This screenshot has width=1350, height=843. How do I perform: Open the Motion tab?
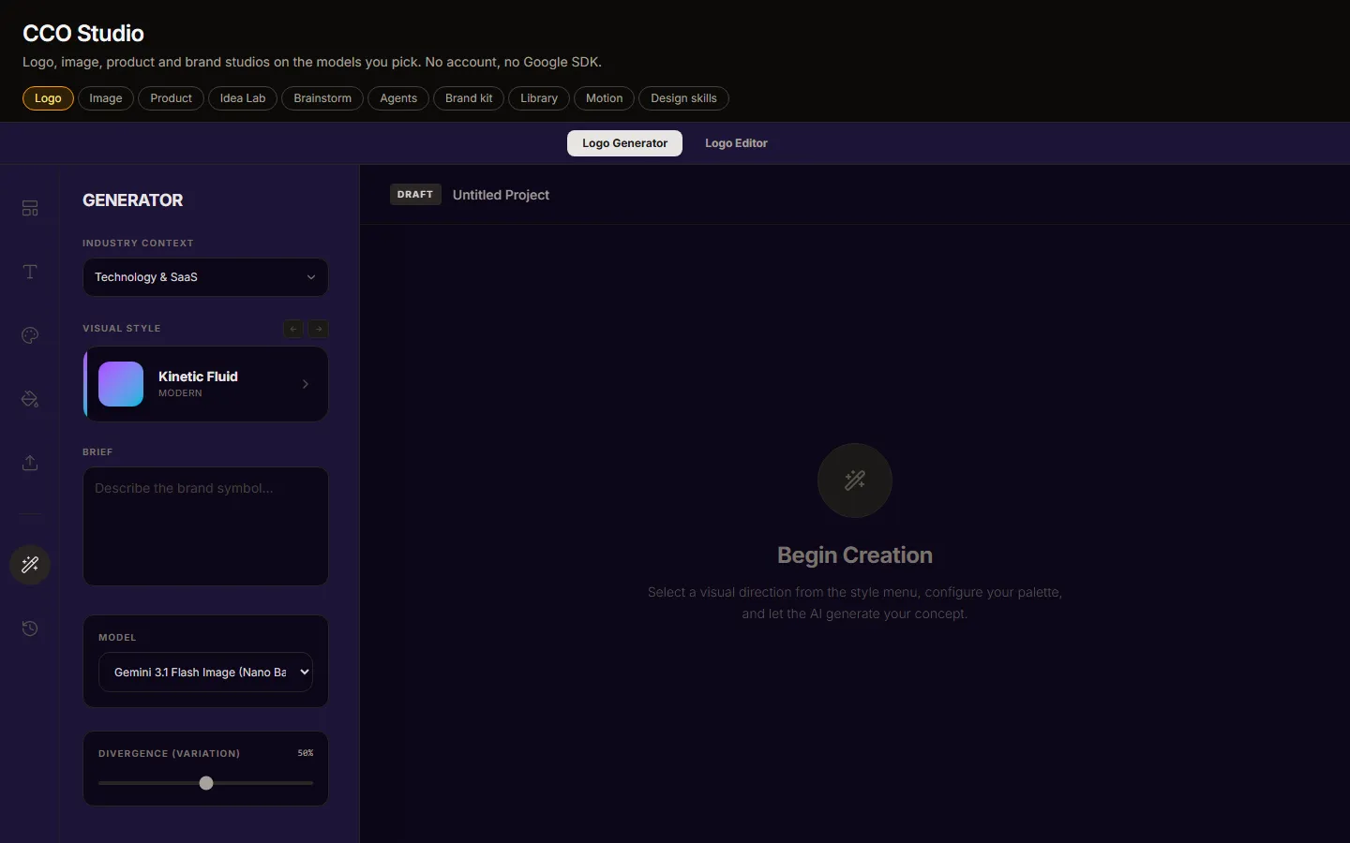click(x=604, y=98)
